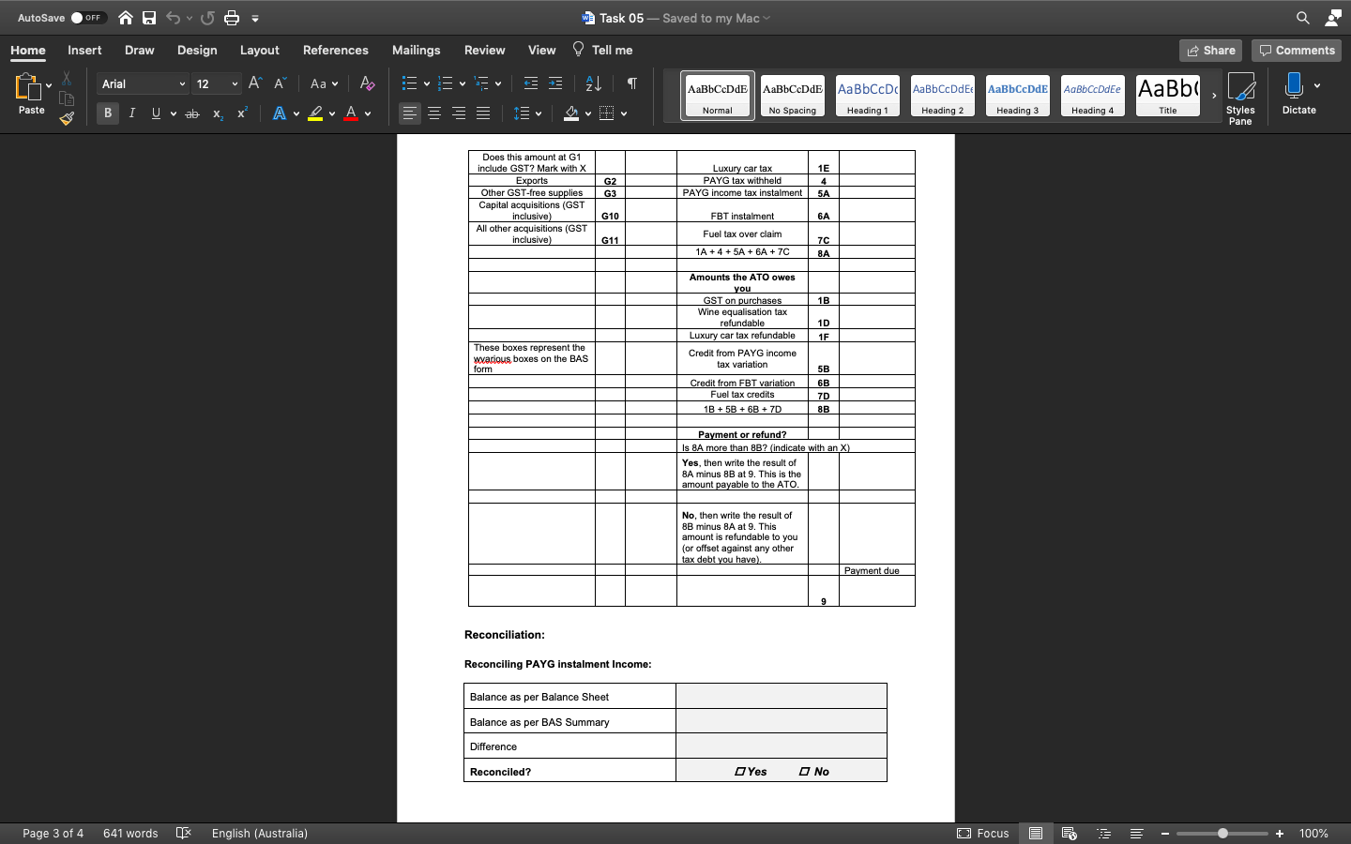Open the Insert ribbon tab
This screenshot has height=844, width=1351.
pyautogui.click(x=84, y=50)
